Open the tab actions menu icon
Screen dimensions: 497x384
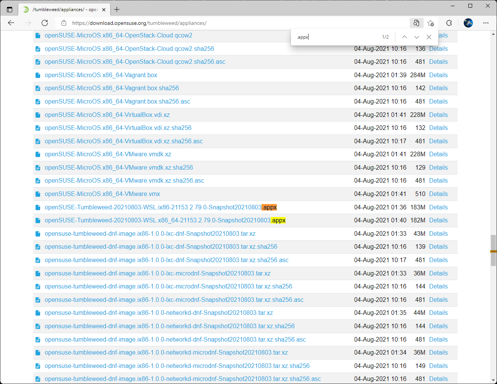click(10, 10)
